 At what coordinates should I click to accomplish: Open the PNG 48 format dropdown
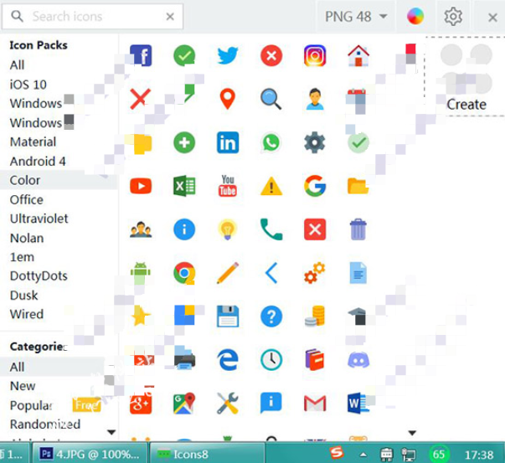pos(356,17)
